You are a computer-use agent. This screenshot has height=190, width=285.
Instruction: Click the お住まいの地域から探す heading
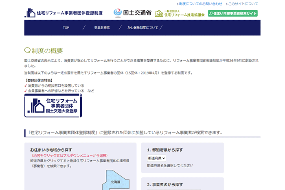tap(51, 150)
